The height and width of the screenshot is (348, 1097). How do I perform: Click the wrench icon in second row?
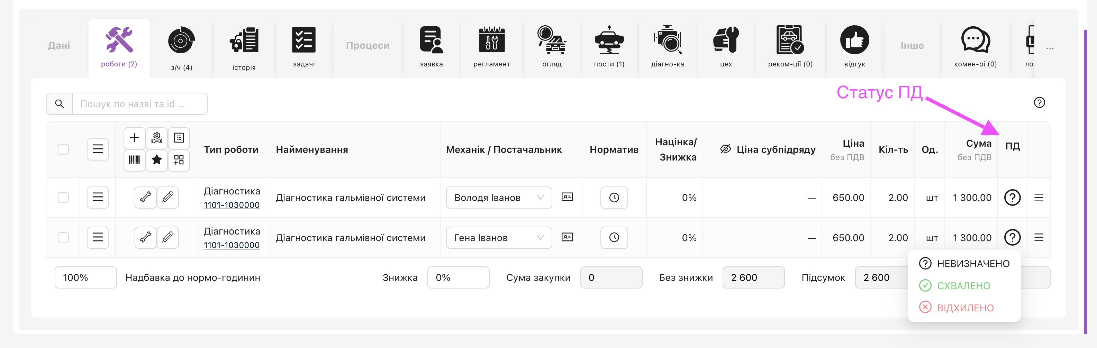146,237
